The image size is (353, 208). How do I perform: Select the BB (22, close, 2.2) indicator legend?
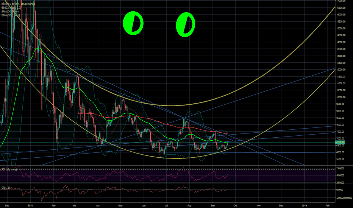(11, 8)
